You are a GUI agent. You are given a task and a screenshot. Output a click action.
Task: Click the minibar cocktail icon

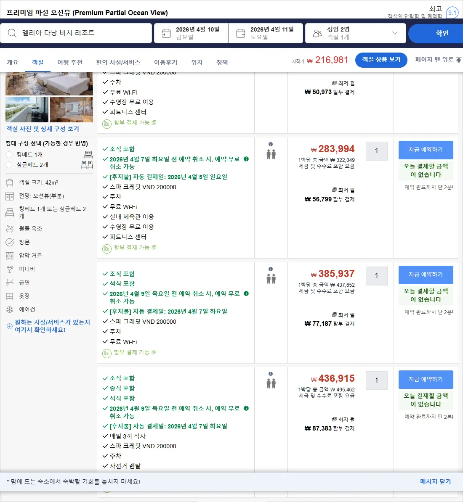coord(10,269)
